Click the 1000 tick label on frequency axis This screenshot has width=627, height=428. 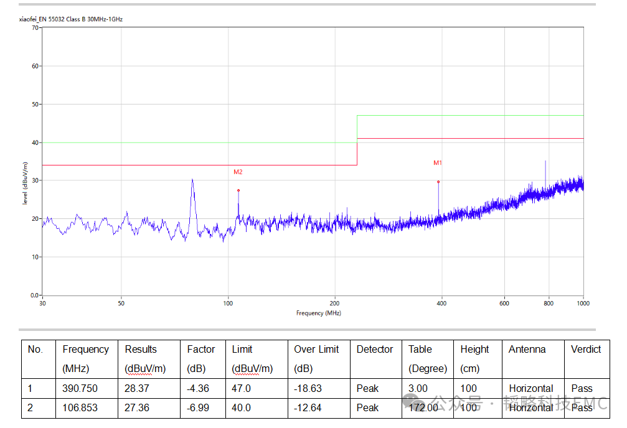pos(583,304)
